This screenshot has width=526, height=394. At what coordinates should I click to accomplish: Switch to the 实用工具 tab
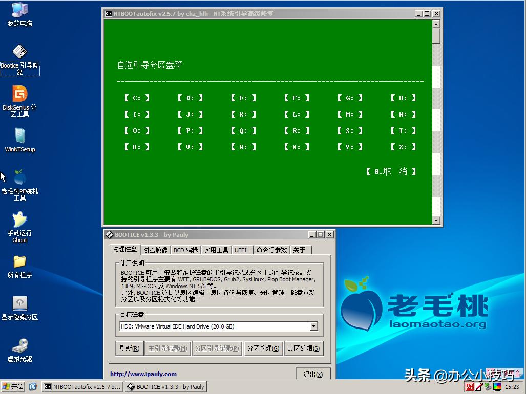[216, 250]
